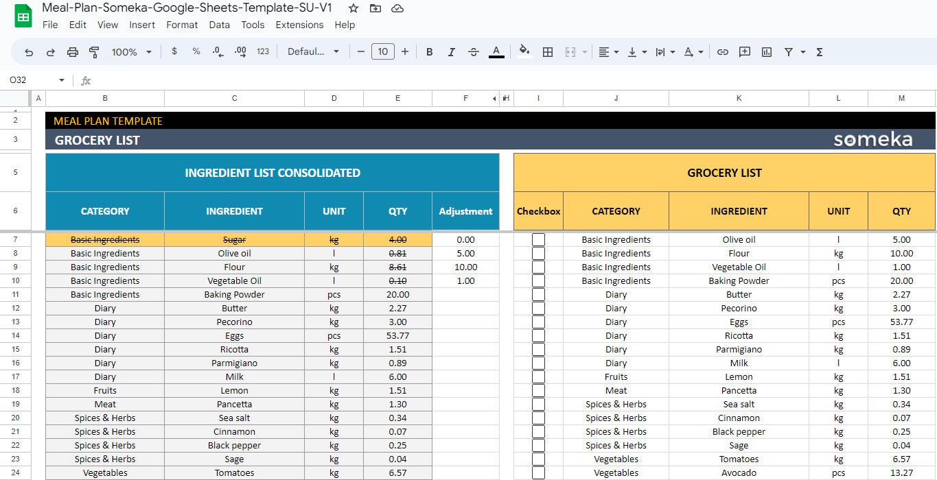Open the Name box dropdown arrow
Screen dimensions: 937x480
click(61, 80)
